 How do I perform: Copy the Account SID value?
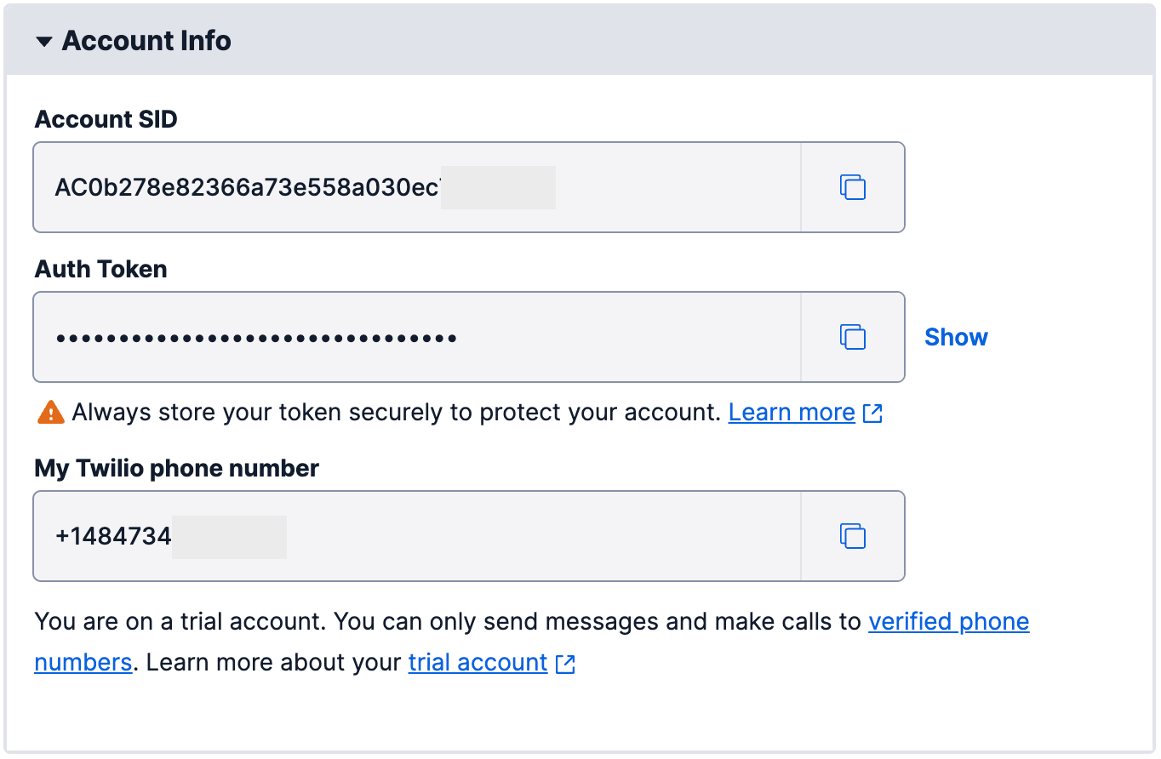click(x=852, y=187)
